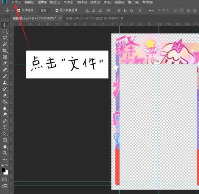Open the 滤镜 menu
Screen dimensions: 199x194
click(x=95, y=2)
